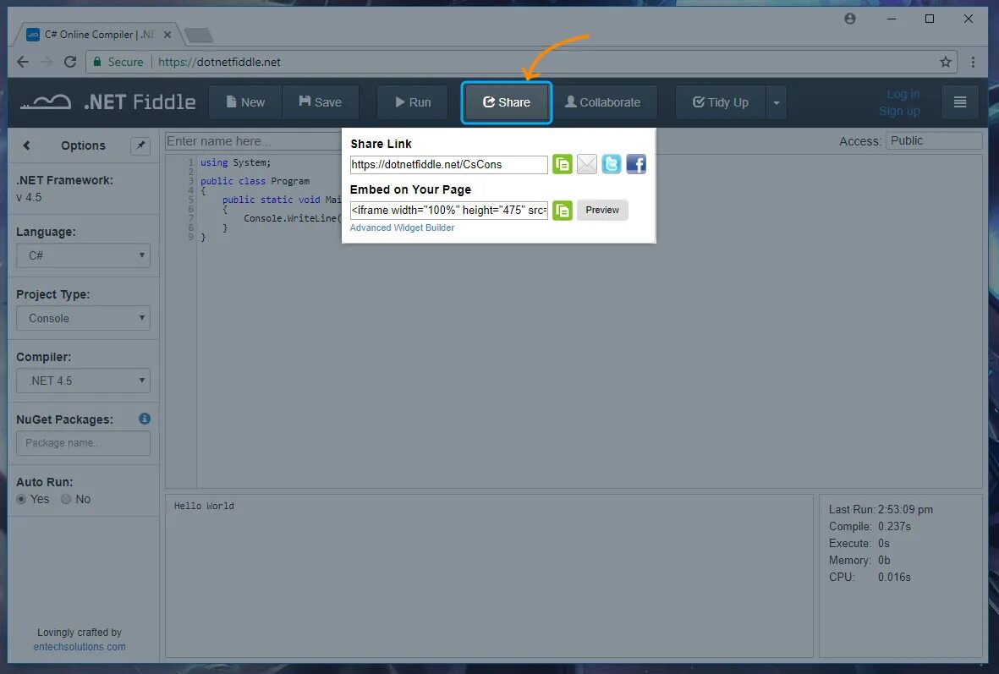Collapse the Options panel back arrow
This screenshot has width=999, height=674.
[x=26, y=145]
